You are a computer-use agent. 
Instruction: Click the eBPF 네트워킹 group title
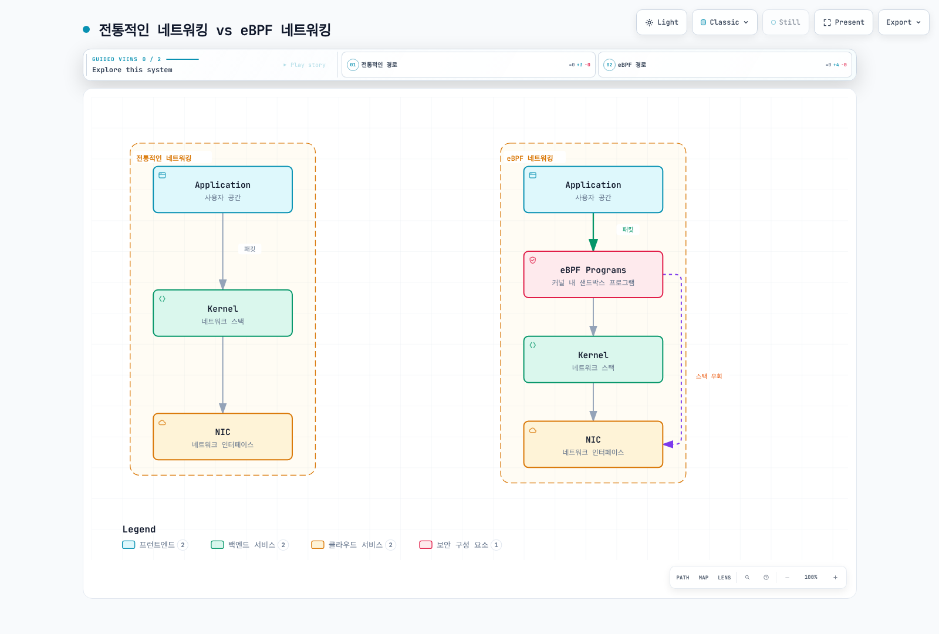click(530, 158)
